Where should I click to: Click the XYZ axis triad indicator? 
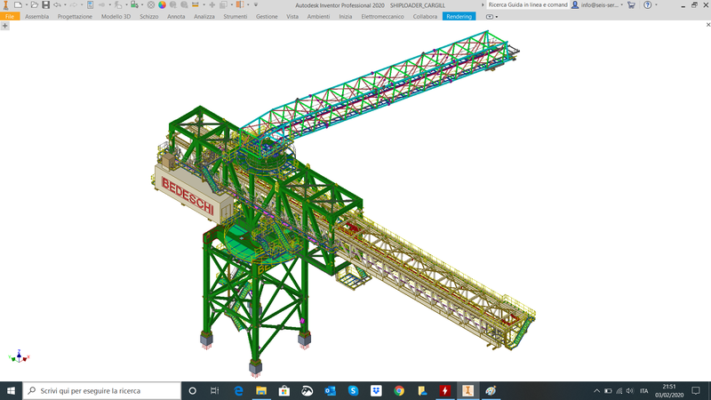[x=18, y=356]
